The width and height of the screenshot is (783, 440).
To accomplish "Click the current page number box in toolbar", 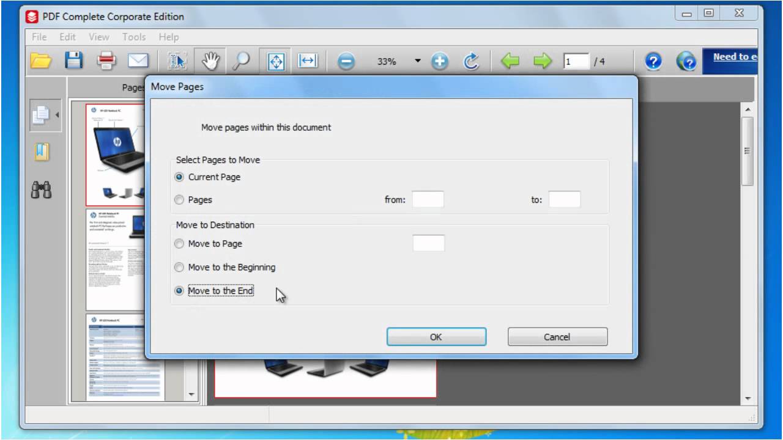I will (x=576, y=62).
